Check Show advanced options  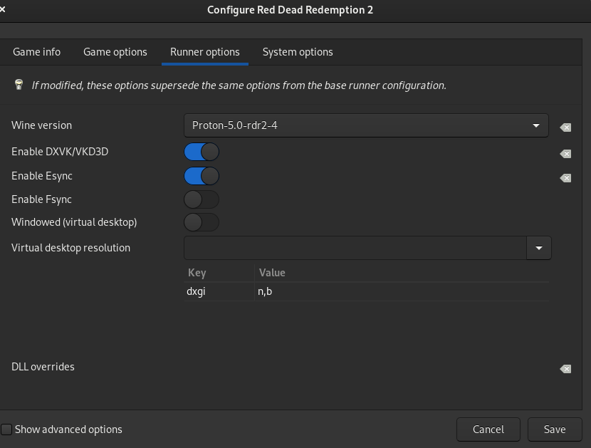[6, 429]
